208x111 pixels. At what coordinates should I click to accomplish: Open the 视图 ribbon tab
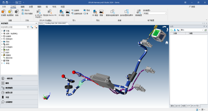pyautogui.click(x=63, y=7)
